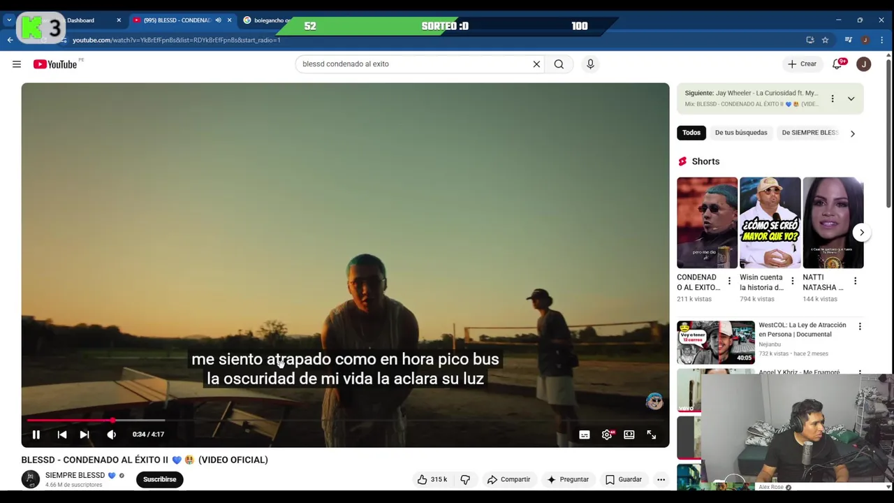Open the notifications bell
Viewport: 894px width, 503px height.
click(837, 64)
